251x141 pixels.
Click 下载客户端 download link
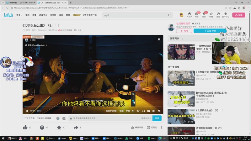coord(90,15)
